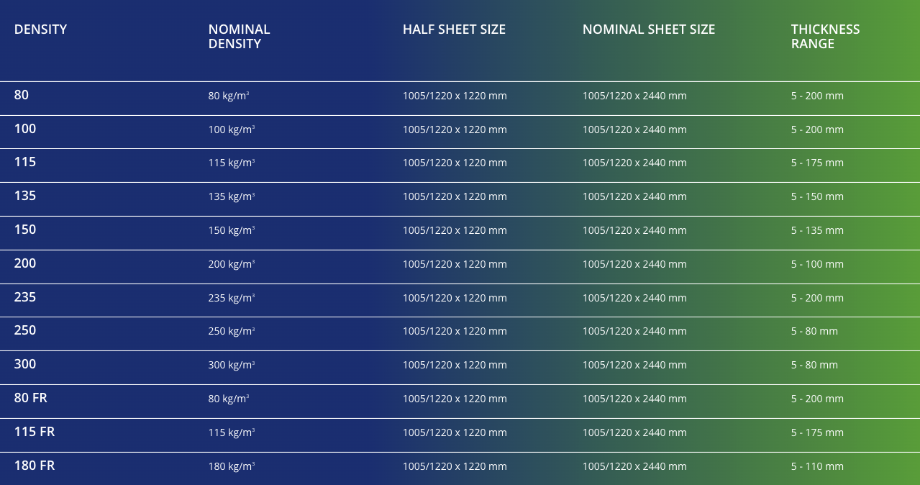Click the 115 density row label

25,162
